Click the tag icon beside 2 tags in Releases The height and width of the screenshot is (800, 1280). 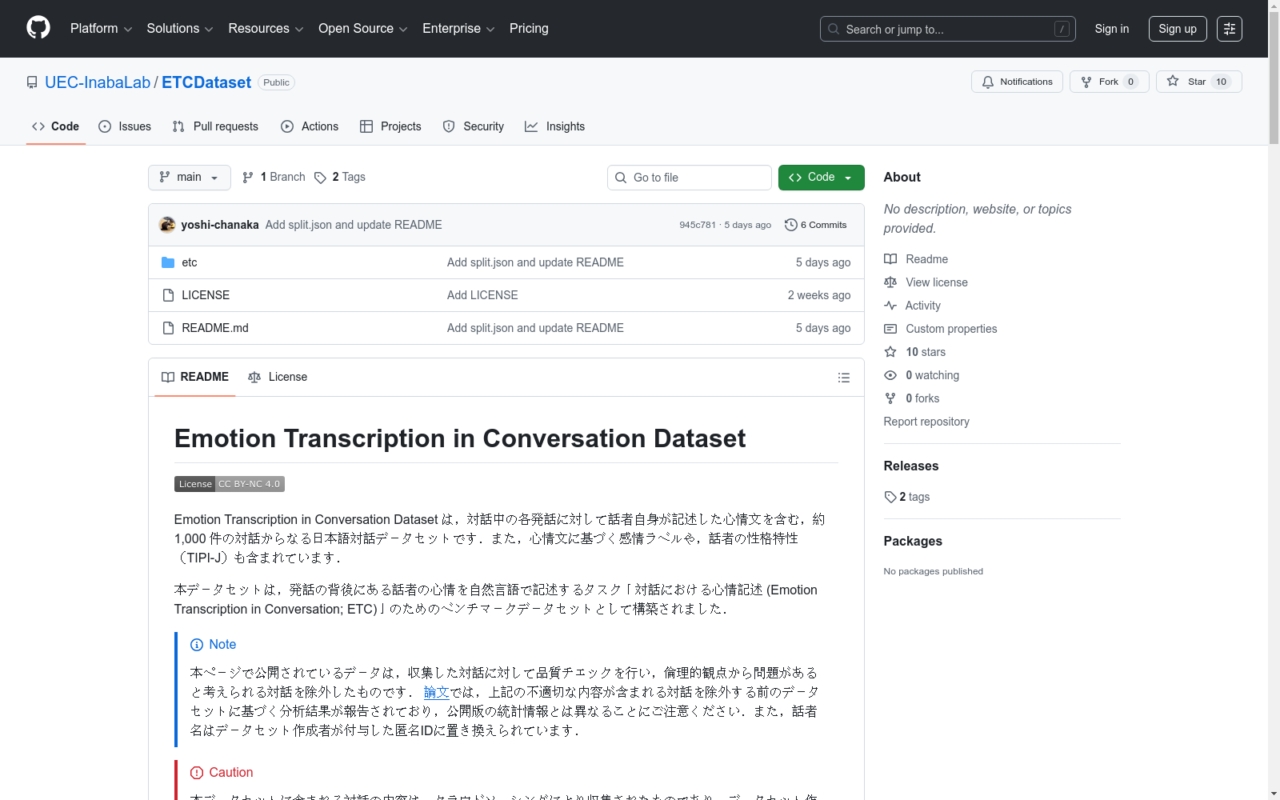pos(890,497)
